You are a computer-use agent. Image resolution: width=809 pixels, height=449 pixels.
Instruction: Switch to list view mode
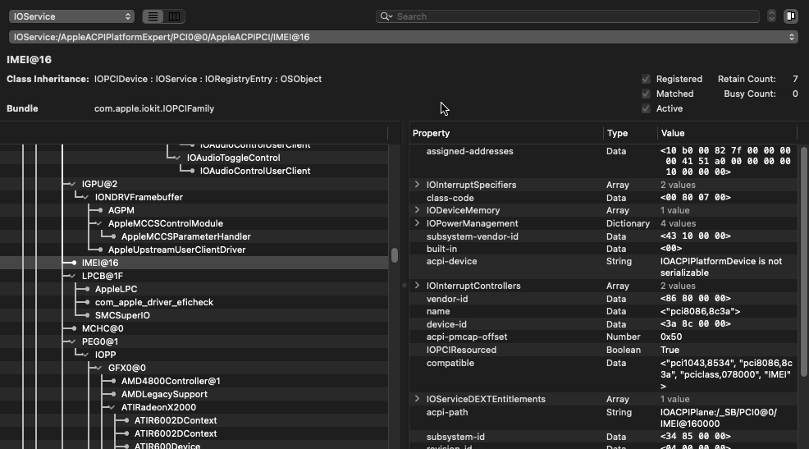point(153,16)
